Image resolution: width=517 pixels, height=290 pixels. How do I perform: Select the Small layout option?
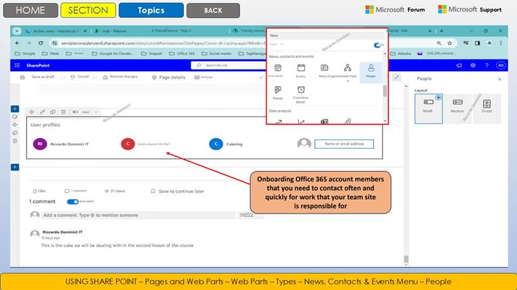click(429, 108)
